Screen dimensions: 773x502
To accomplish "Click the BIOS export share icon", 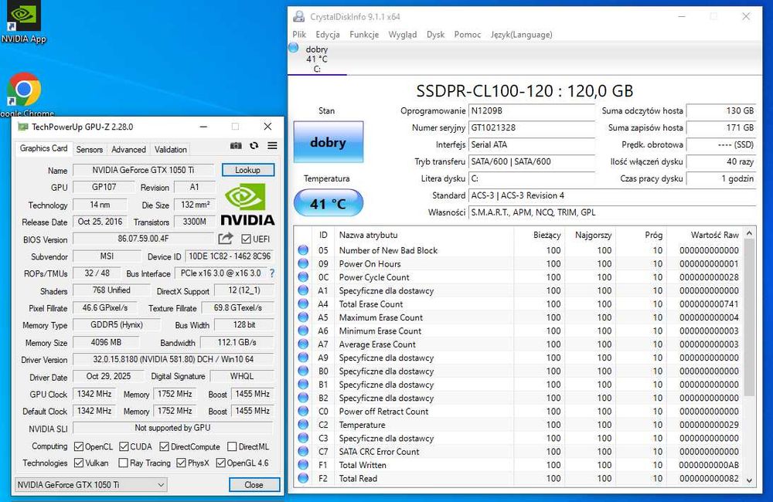I will click(225, 239).
